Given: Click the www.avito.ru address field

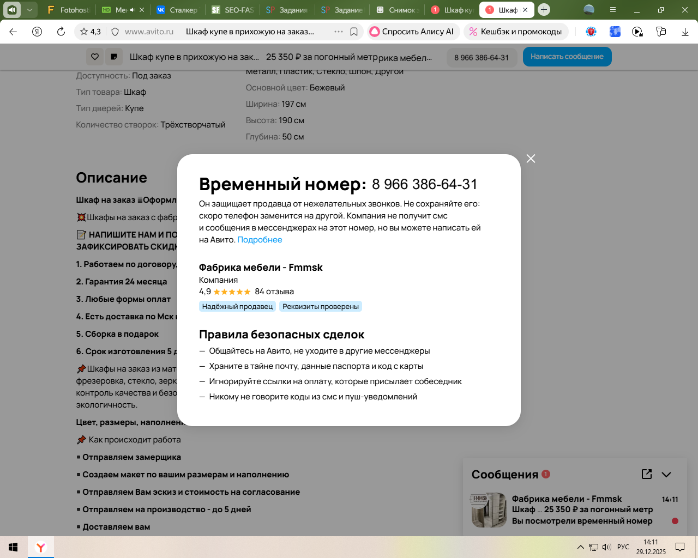Looking at the screenshot, I should [149, 32].
